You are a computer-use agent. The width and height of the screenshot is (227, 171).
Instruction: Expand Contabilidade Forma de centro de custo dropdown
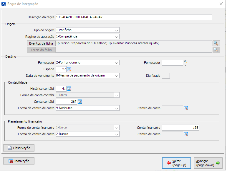(117, 108)
